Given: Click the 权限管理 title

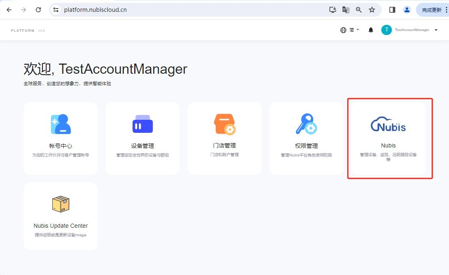Looking at the screenshot, I should [x=306, y=146].
